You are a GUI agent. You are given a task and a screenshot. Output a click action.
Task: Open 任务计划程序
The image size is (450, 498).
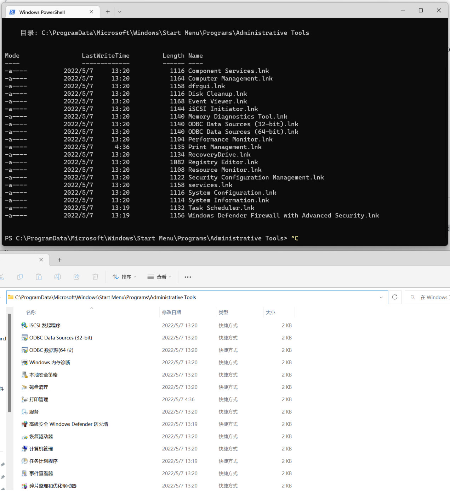tap(43, 461)
